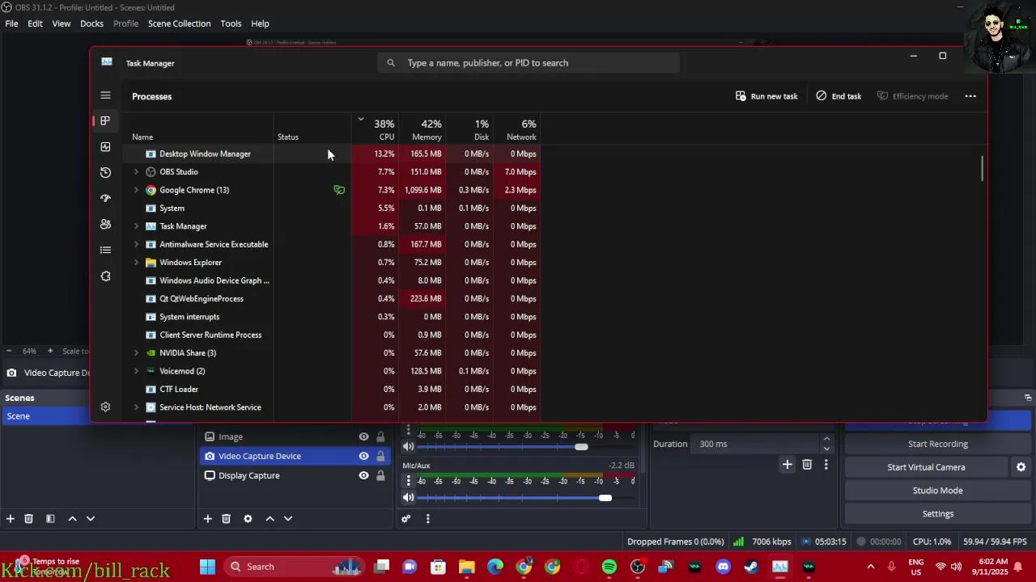Image resolution: width=1036 pixels, height=582 pixels.
Task: Expand Windows Explorer process entry
Action: (136, 263)
